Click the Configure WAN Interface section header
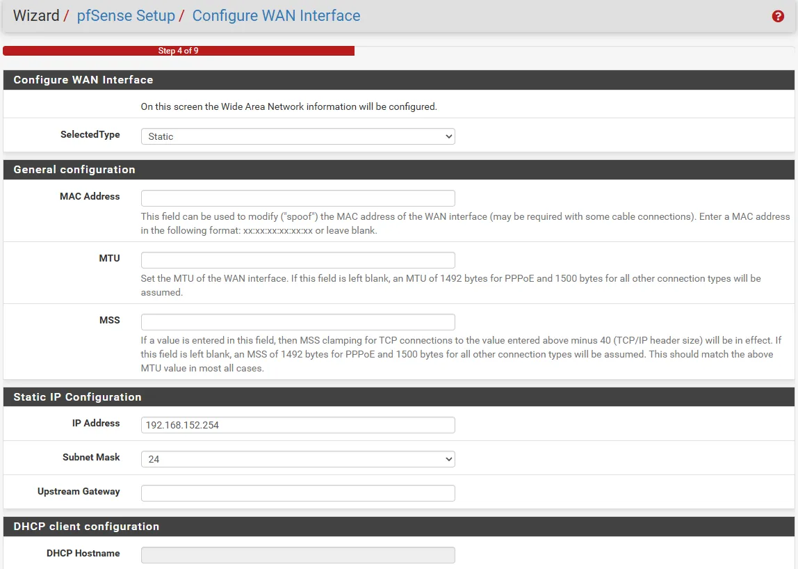 click(398, 80)
